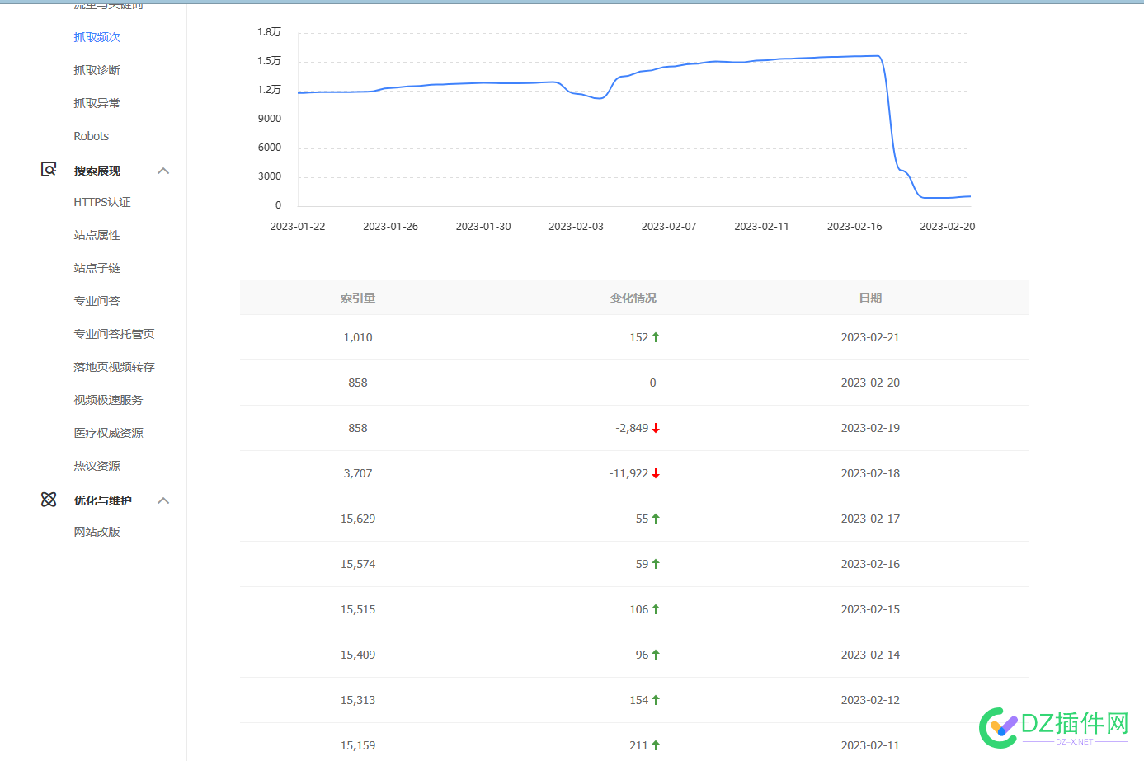This screenshot has height=761, width=1144.
Task: Click the chart axis label 2023-02-16
Action: pyautogui.click(x=854, y=226)
